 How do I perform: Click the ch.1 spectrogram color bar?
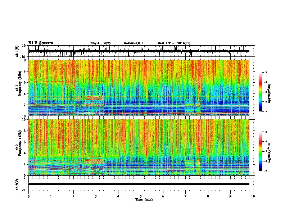point(260,92)
